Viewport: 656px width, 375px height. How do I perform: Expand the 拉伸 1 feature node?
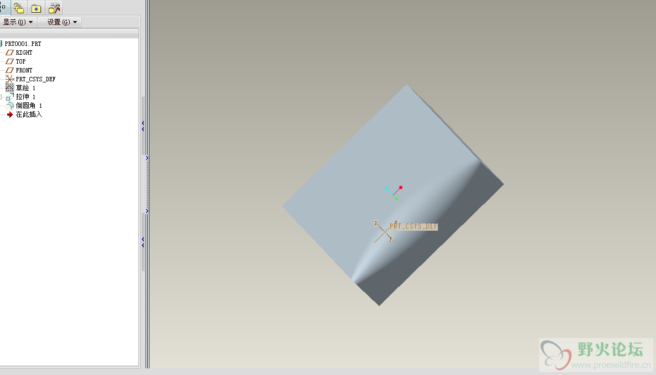coord(1,97)
